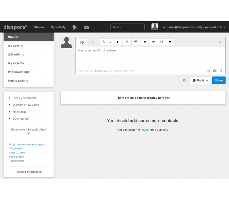
Task: Add your location with the map pin icon
Action: (x=221, y=71)
